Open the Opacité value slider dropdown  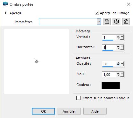point(122,64)
